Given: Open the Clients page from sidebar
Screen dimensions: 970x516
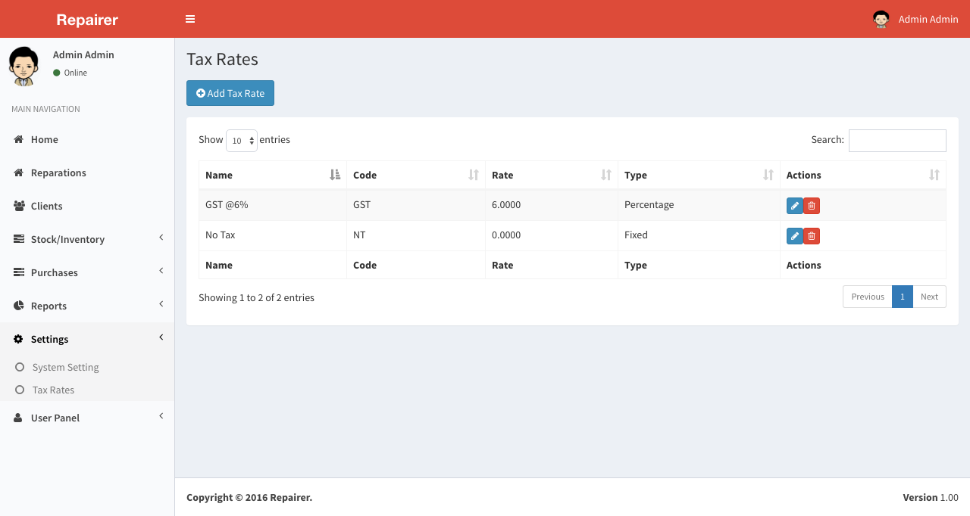Looking at the screenshot, I should pos(46,206).
